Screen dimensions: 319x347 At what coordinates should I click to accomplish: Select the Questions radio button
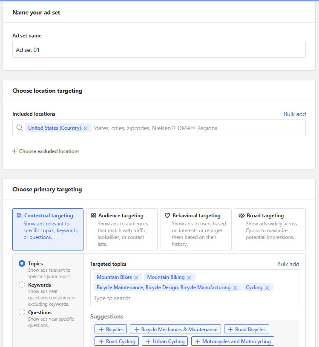pyautogui.click(x=22, y=312)
